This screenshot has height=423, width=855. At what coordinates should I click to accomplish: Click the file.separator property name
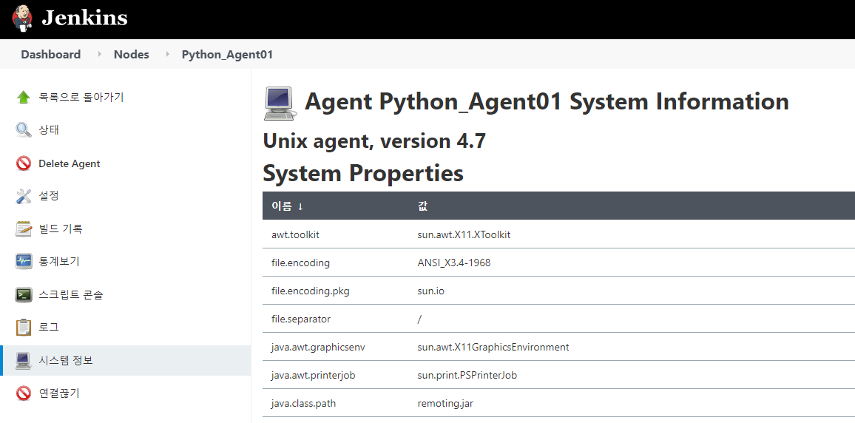[301, 319]
